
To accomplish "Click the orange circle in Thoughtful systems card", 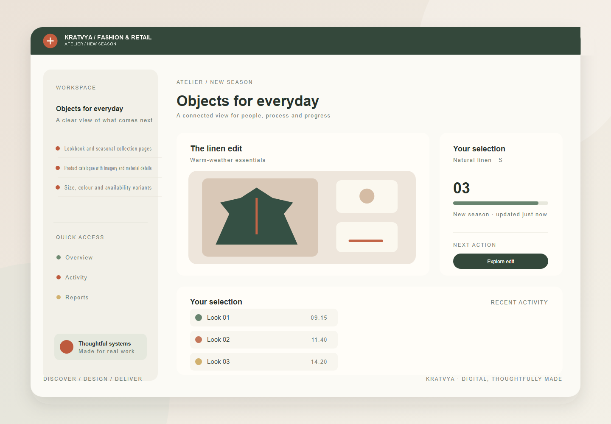I will pyautogui.click(x=67, y=347).
